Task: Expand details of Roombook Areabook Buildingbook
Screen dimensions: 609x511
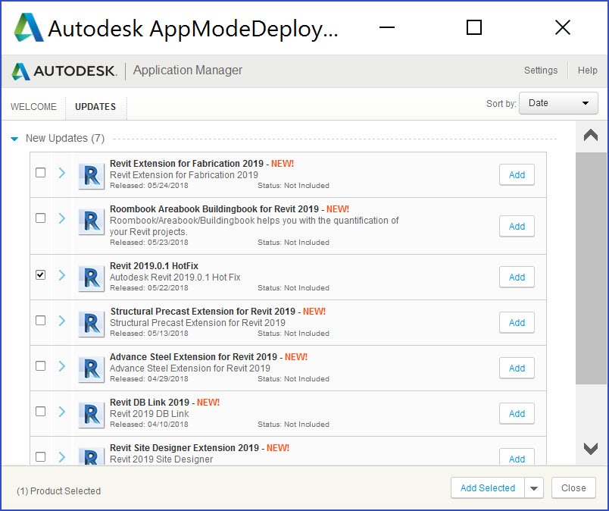Action: [x=62, y=218]
